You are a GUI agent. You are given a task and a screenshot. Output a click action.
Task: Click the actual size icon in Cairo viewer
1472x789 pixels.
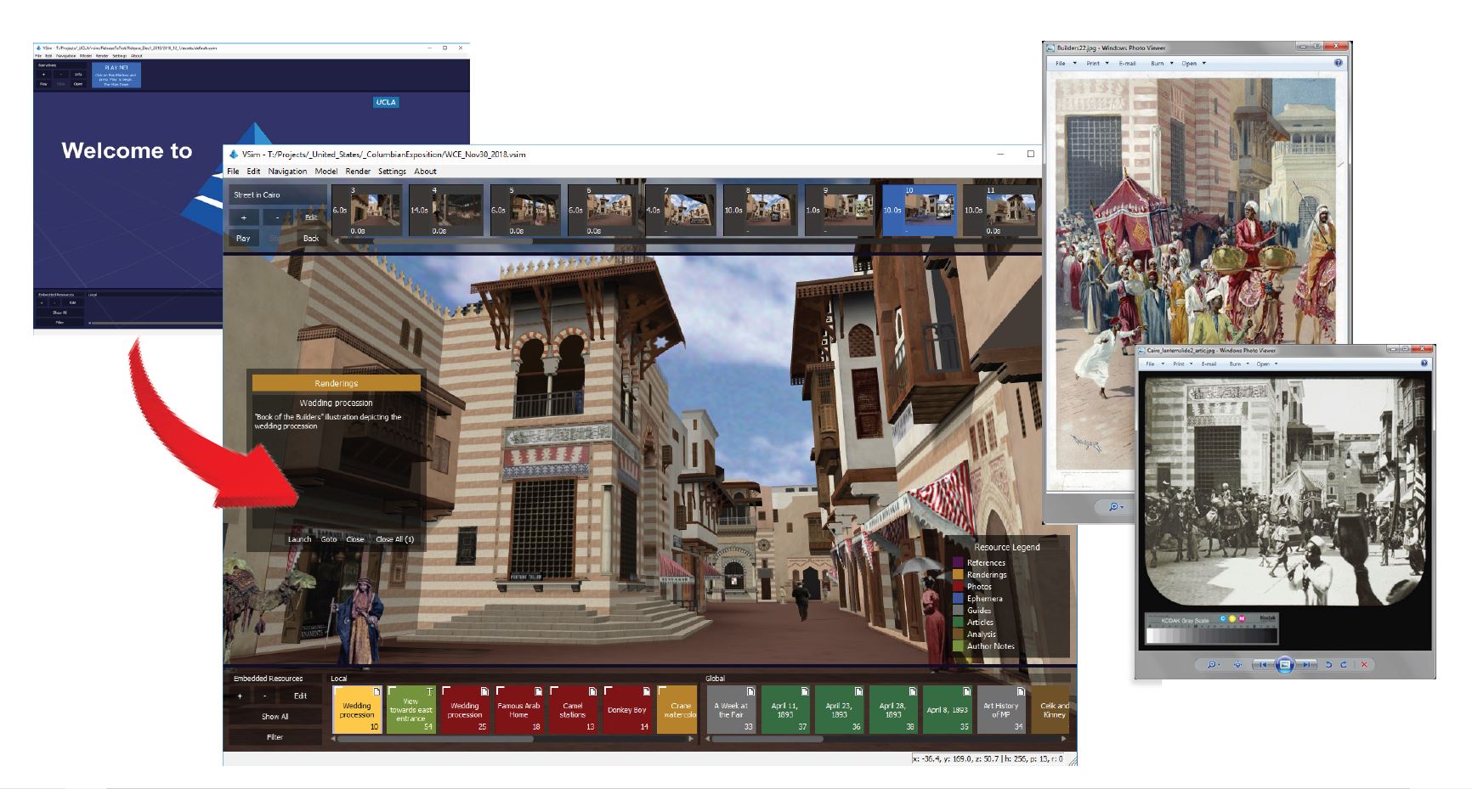(1237, 664)
